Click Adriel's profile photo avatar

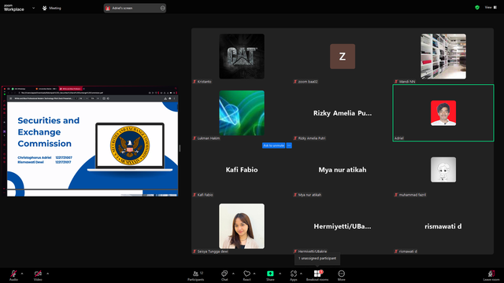point(443,113)
